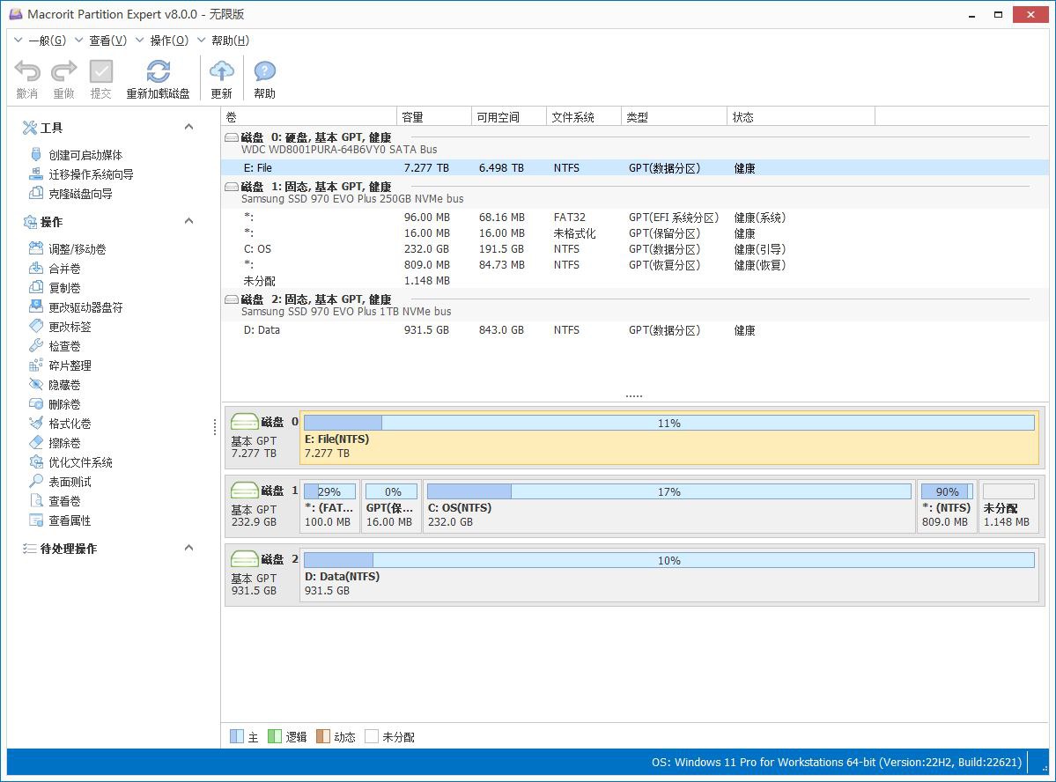This screenshot has height=782, width=1056.
Task: Sort by 类型 column header
Action: (674, 116)
